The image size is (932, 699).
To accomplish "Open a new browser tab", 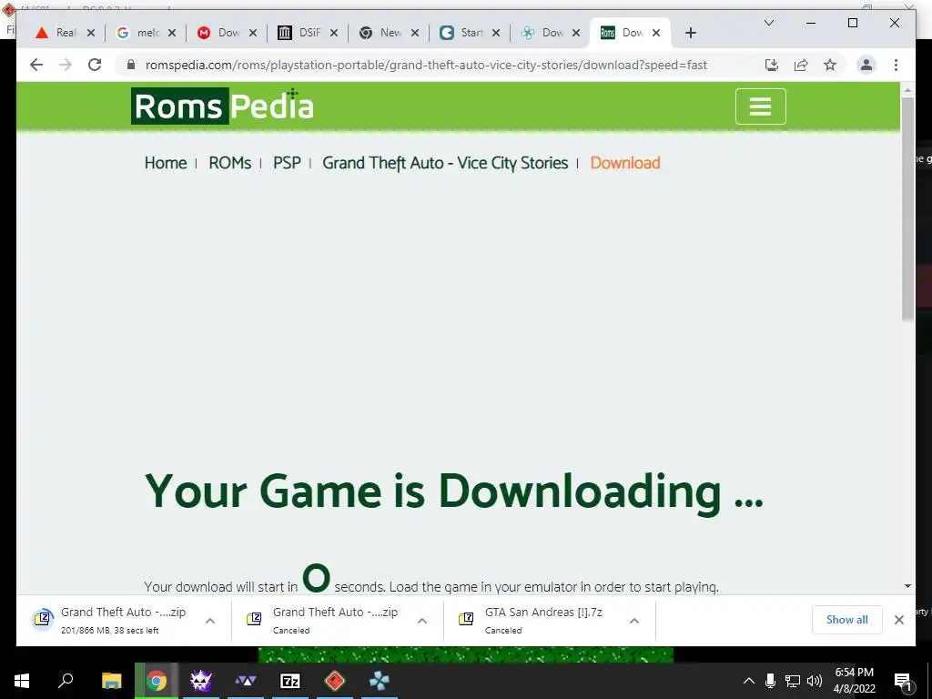I will [x=690, y=33].
